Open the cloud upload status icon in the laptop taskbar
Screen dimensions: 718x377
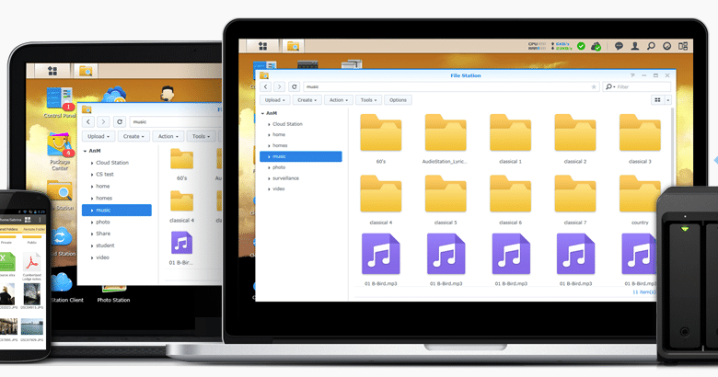tap(596, 46)
